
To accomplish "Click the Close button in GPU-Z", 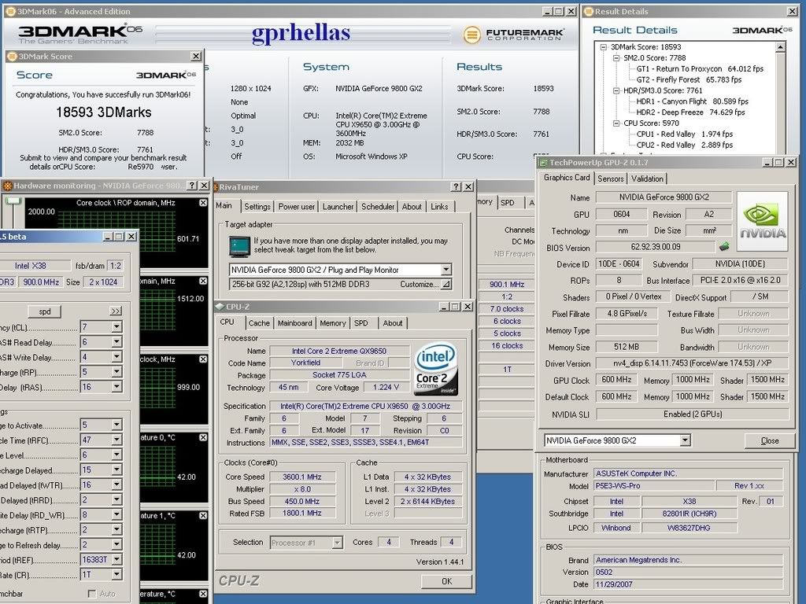I will [770, 440].
